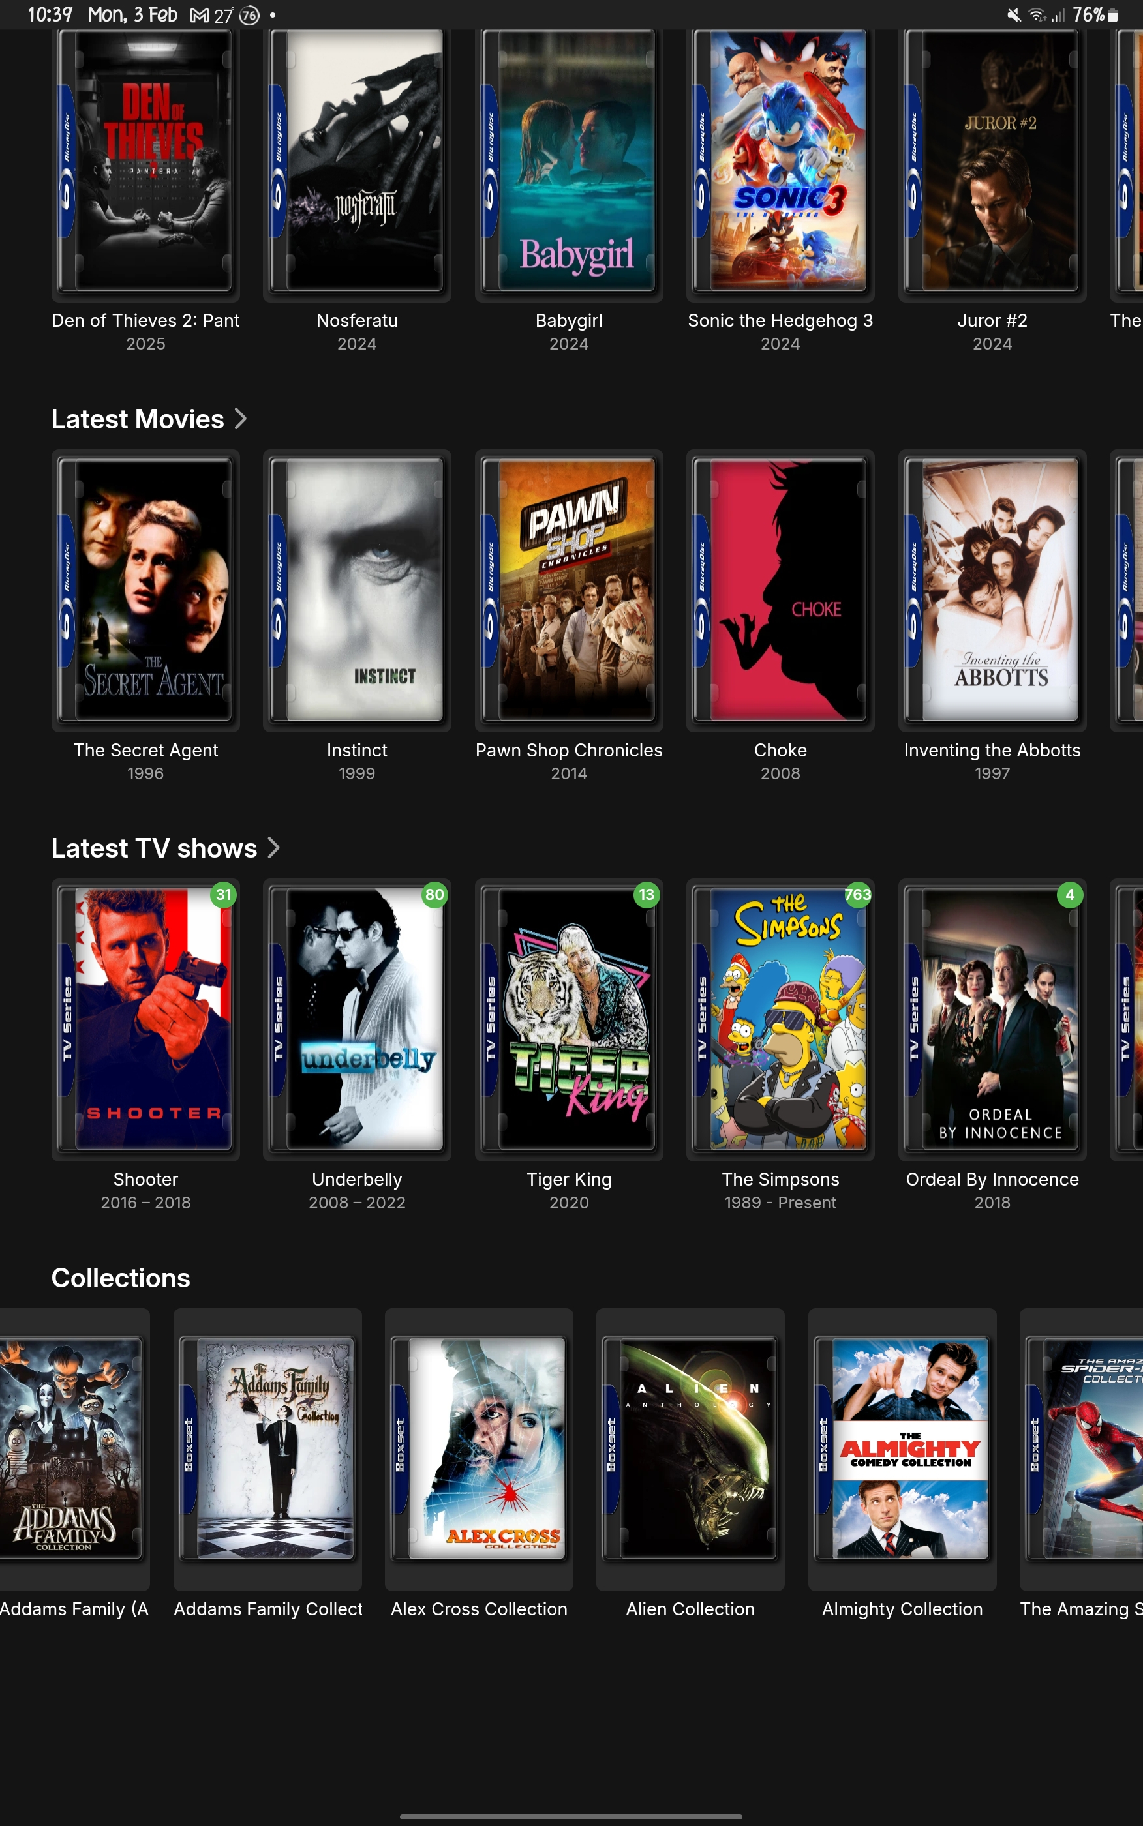
Task: Open the Tiger King series poster
Action: click(x=568, y=1020)
